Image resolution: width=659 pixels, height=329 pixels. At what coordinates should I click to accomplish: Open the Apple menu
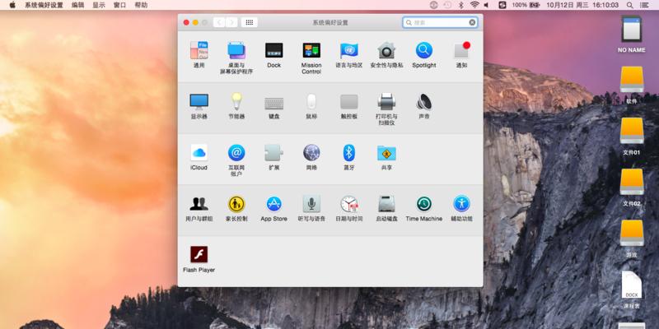tap(12, 5)
